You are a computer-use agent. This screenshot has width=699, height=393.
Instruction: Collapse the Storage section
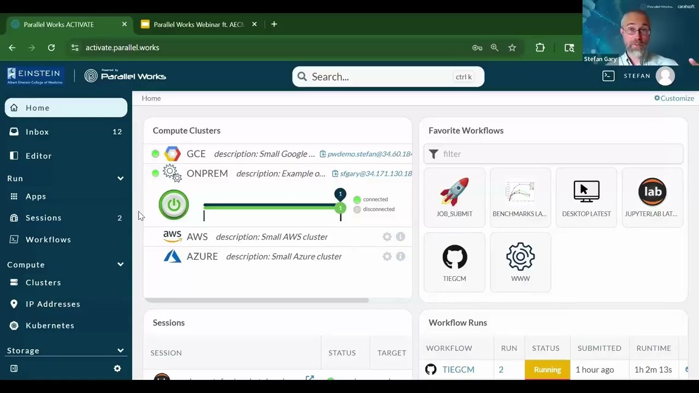click(x=120, y=350)
